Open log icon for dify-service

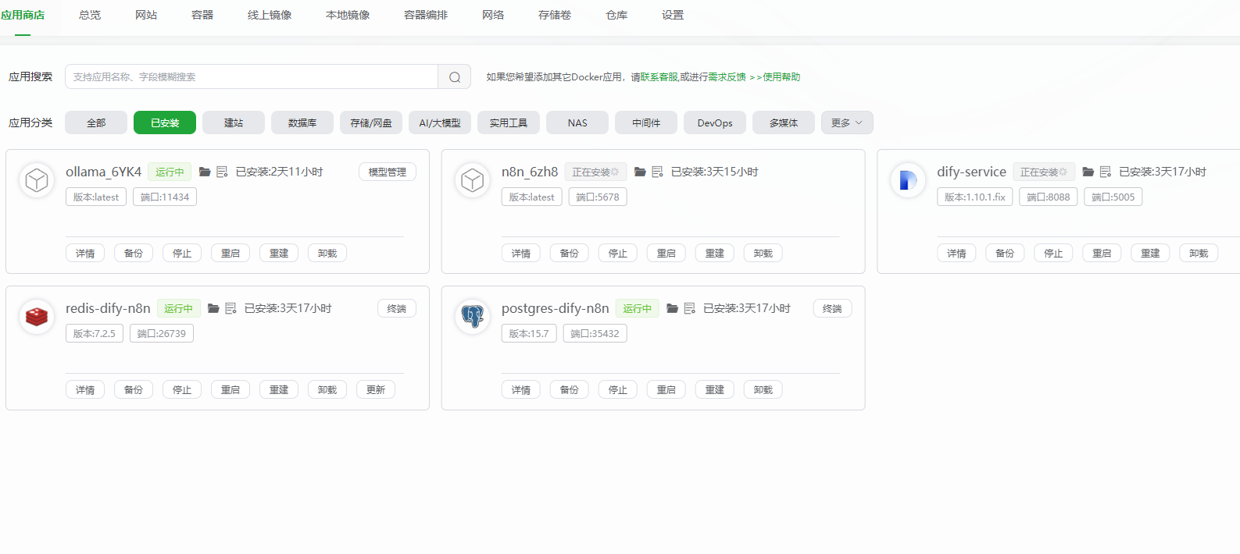coord(1105,172)
